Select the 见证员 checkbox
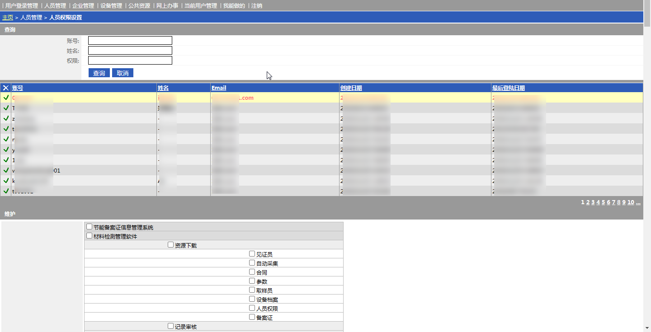This screenshot has width=651, height=332. (x=252, y=254)
